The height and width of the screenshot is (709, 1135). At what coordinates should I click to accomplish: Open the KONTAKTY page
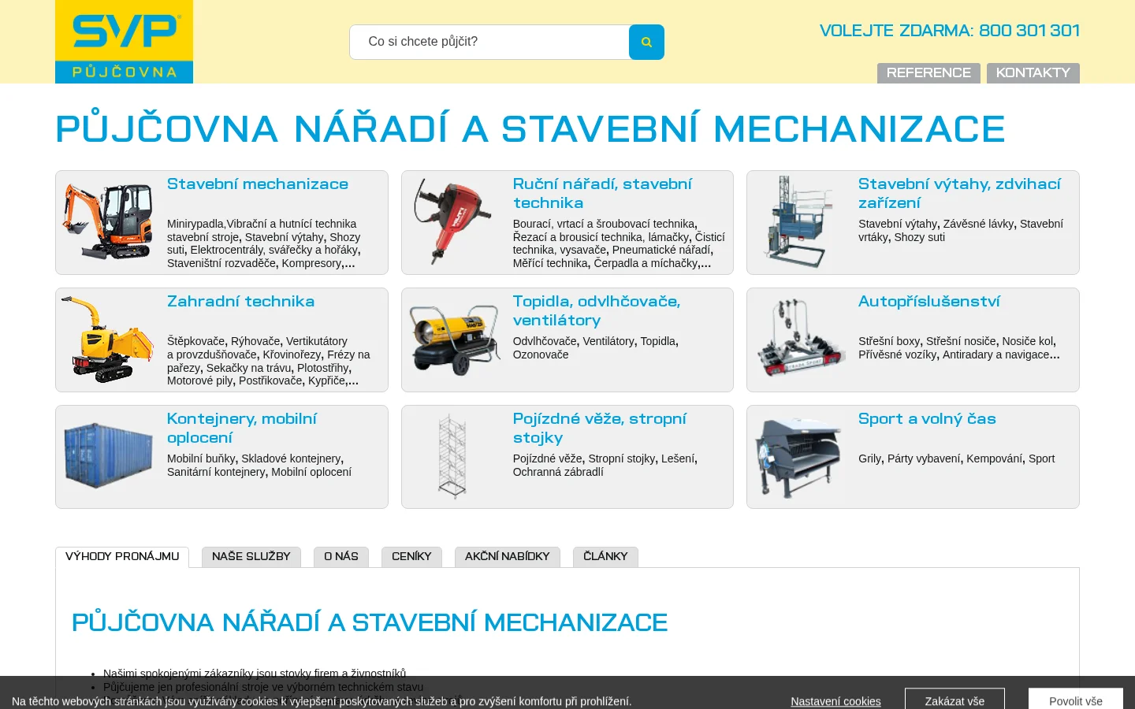[x=1033, y=72]
